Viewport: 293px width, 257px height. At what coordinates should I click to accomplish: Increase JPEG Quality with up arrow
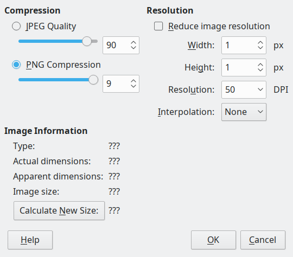point(133,43)
